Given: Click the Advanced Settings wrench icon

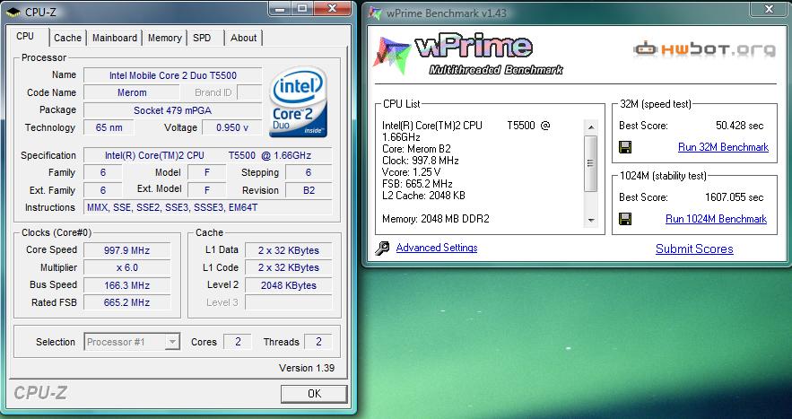Looking at the screenshot, I should tap(382, 249).
